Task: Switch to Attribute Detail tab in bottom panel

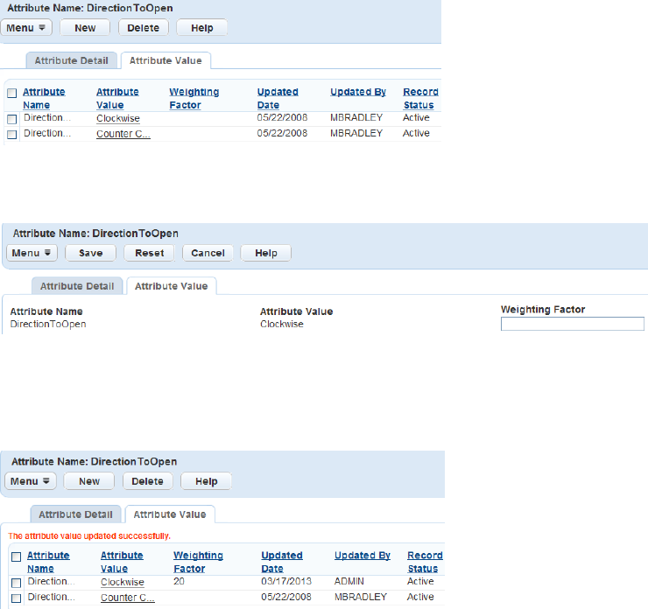Action: pyautogui.click(x=75, y=514)
